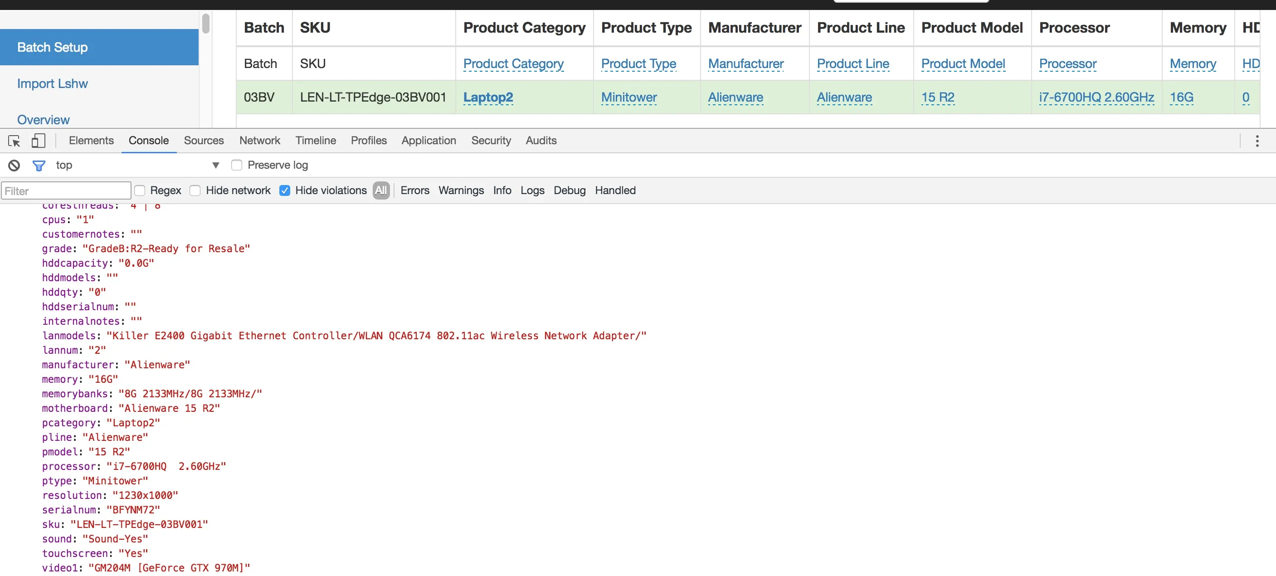Check the Hide network option
Viewport: 1276px width, 576px height.
[x=195, y=190]
